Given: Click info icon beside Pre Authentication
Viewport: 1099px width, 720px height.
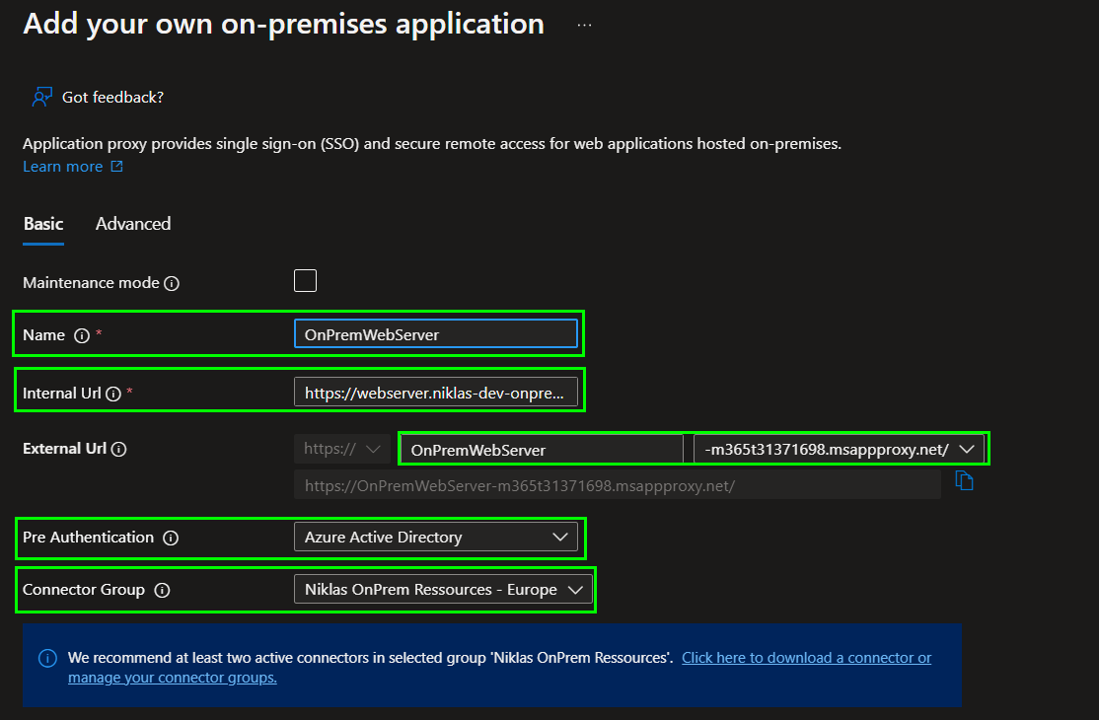Looking at the screenshot, I should coord(171,539).
